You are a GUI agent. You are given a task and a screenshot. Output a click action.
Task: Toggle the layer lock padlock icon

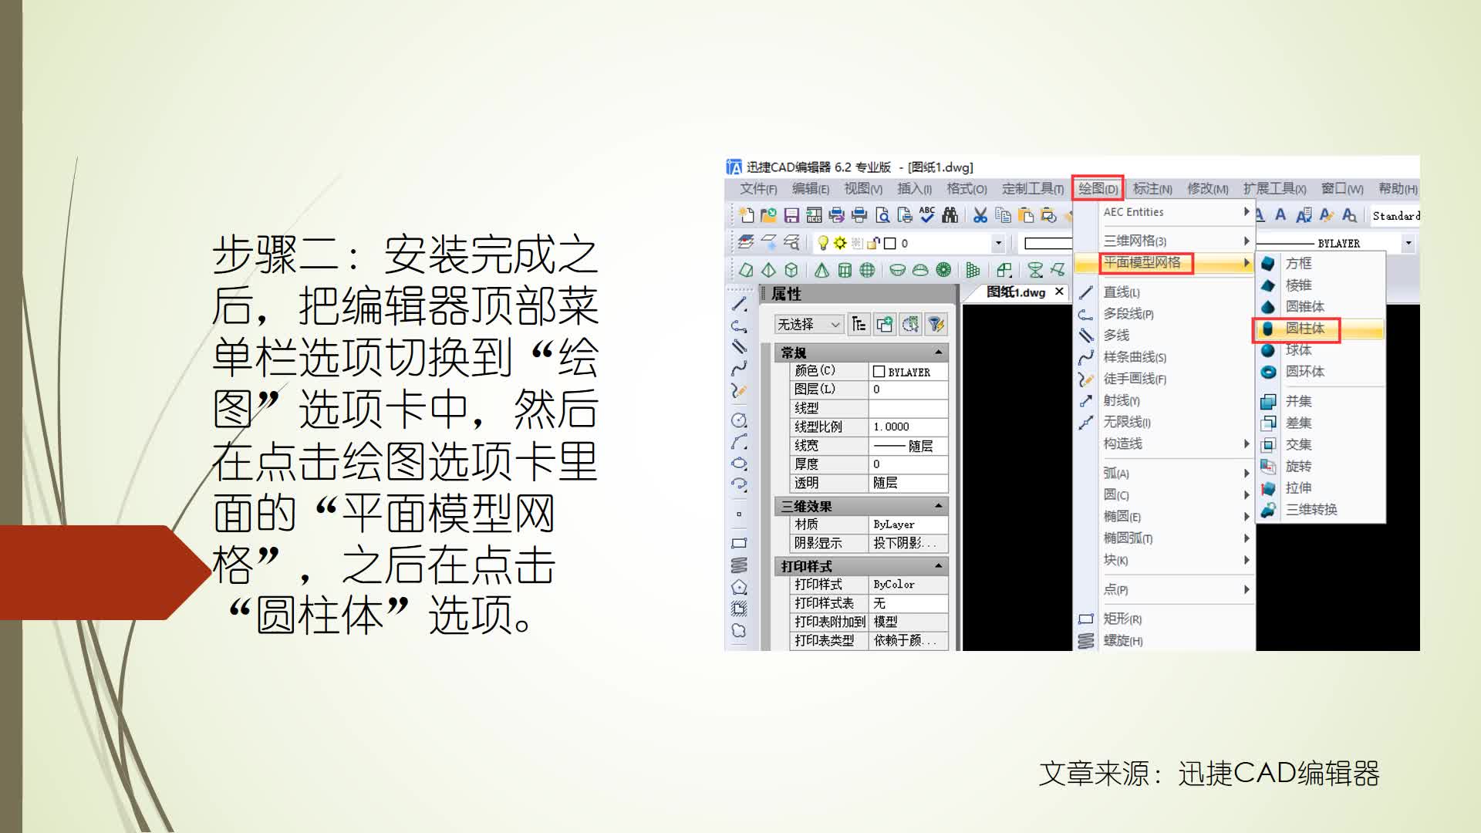[872, 242]
